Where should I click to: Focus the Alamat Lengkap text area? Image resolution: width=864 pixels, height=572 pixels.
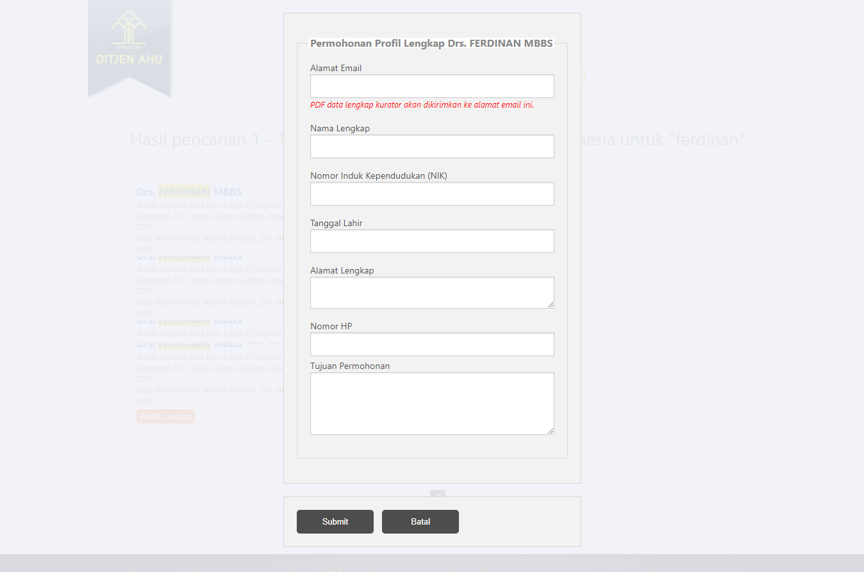pyautogui.click(x=432, y=293)
